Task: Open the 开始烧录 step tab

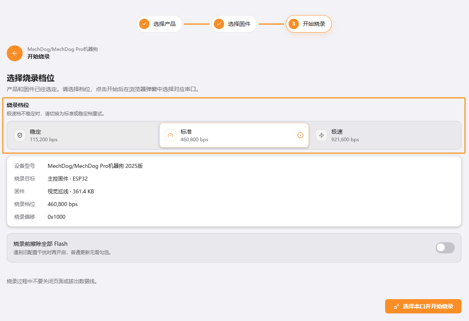Action: [309, 24]
